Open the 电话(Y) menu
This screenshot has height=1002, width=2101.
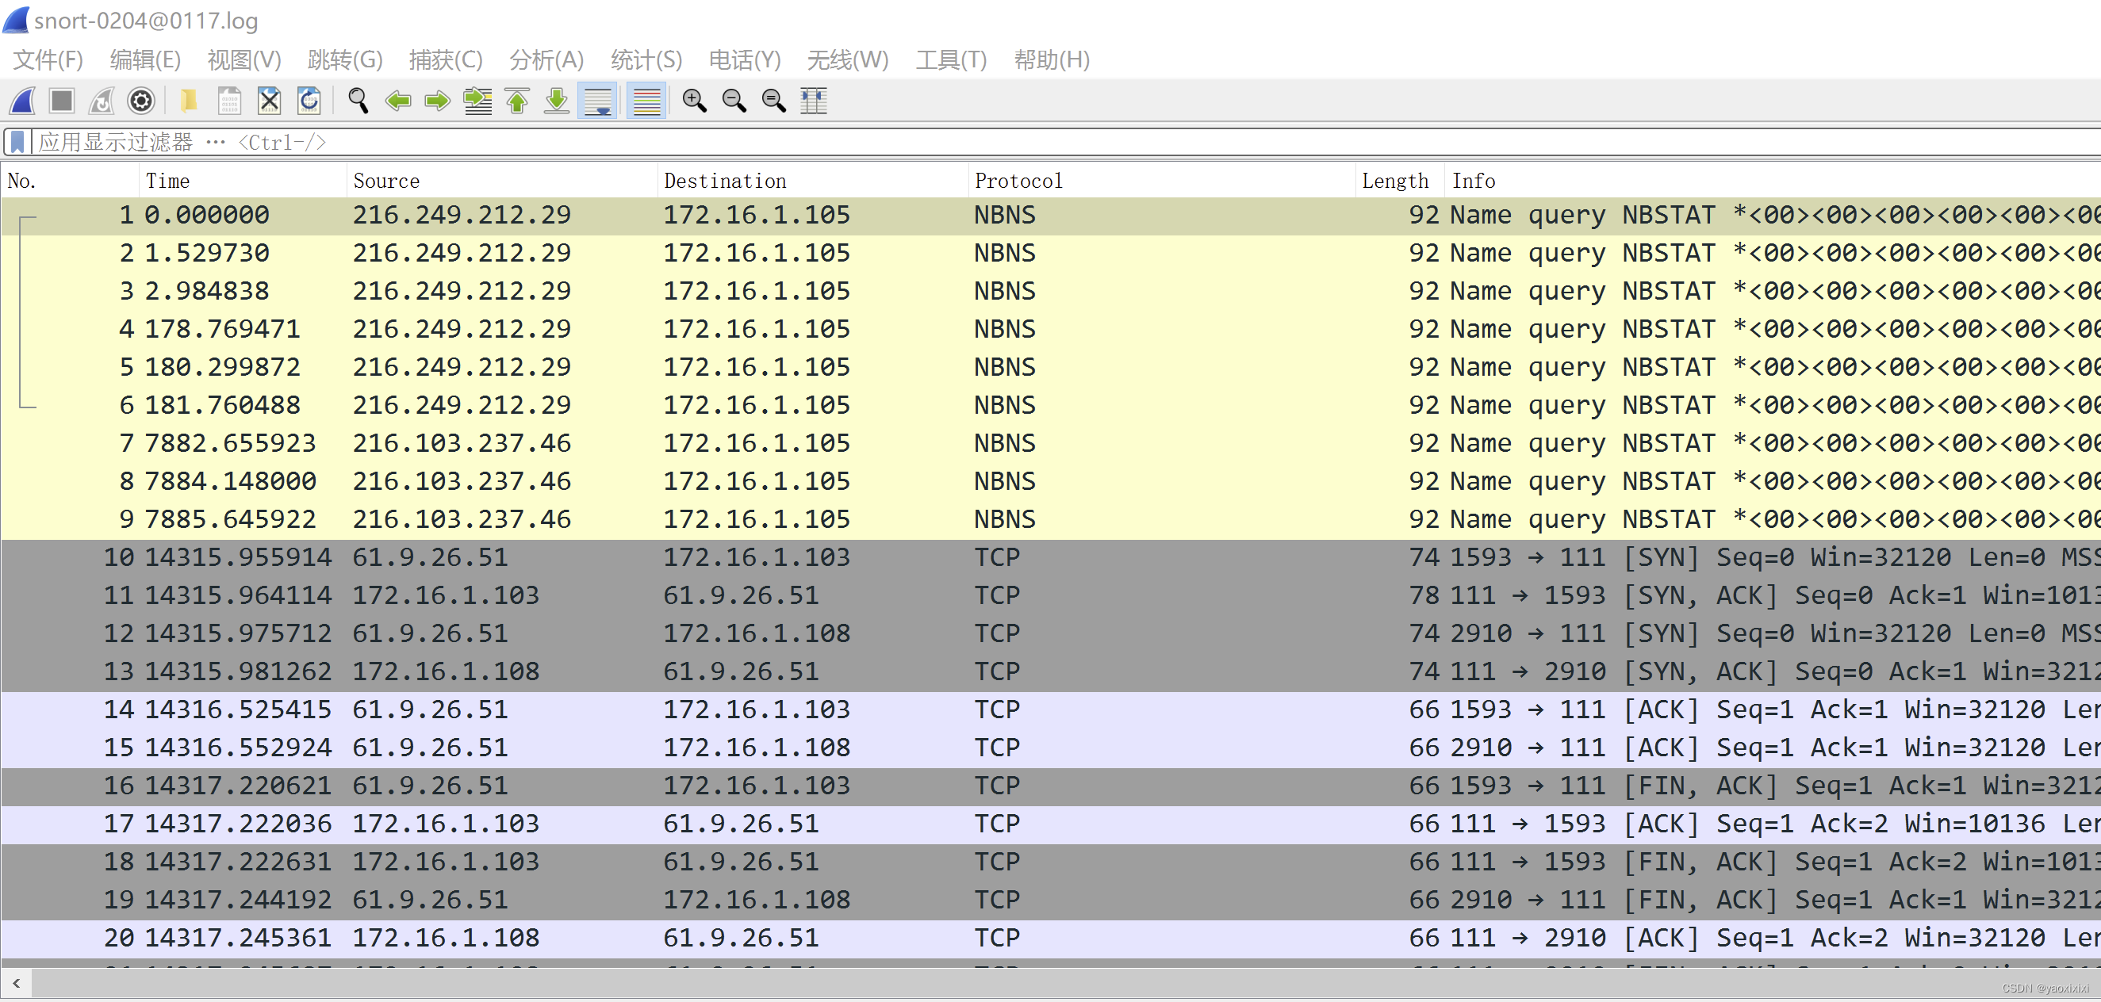(745, 59)
